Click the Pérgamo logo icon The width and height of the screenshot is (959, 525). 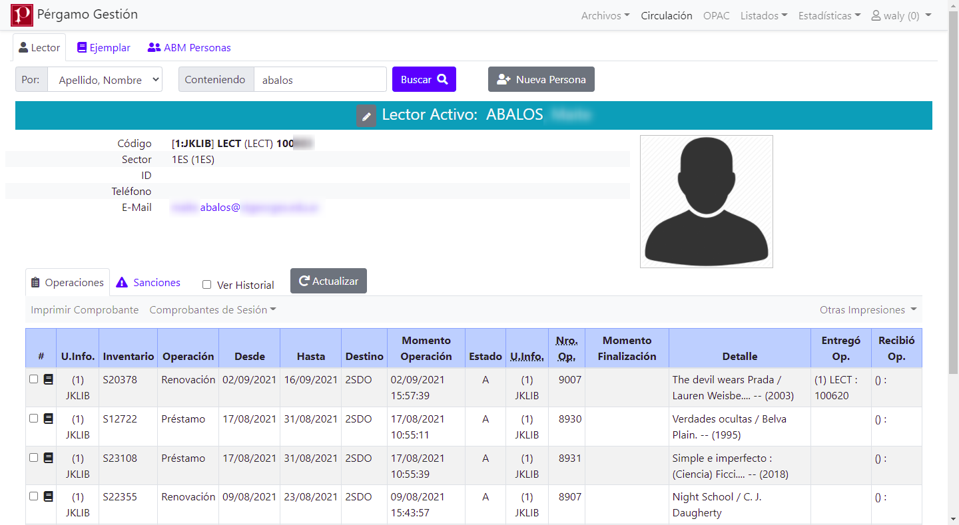21,15
